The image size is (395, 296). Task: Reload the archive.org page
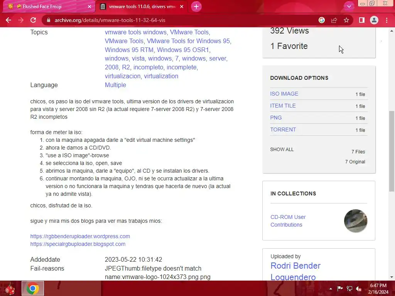click(x=33, y=20)
